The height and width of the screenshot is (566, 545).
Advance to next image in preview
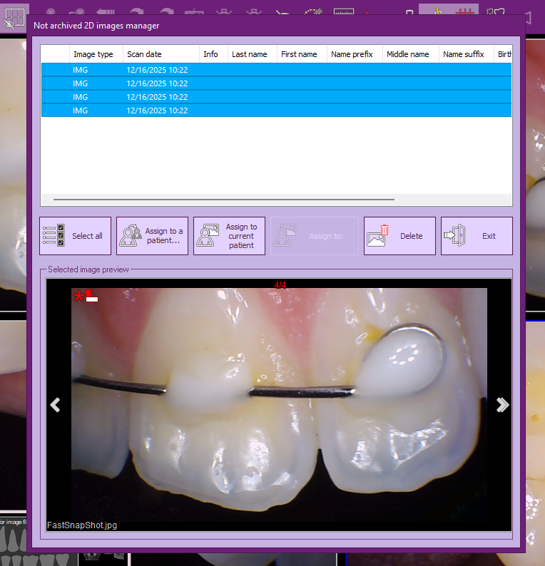point(502,405)
